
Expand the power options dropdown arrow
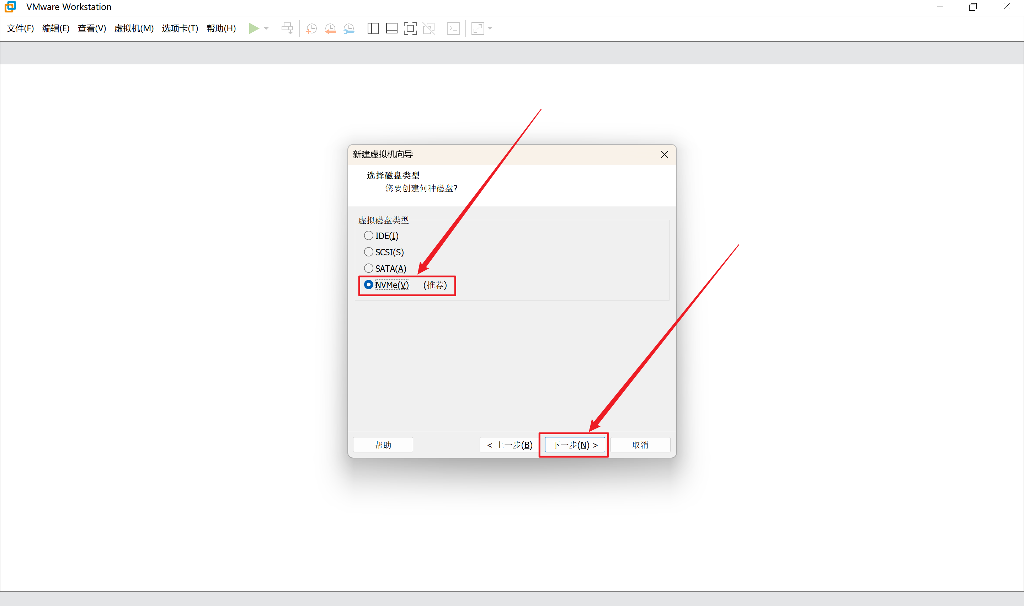(x=267, y=28)
